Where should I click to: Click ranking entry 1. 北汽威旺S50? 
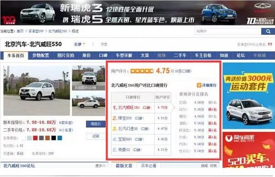tap(132, 108)
